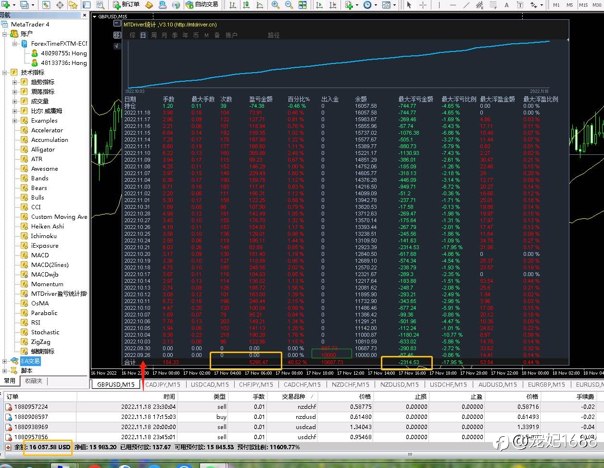This screenshot has width=604, height=468.
Task: Switch chart to bar chart mode
Action: tap(233, 5)
